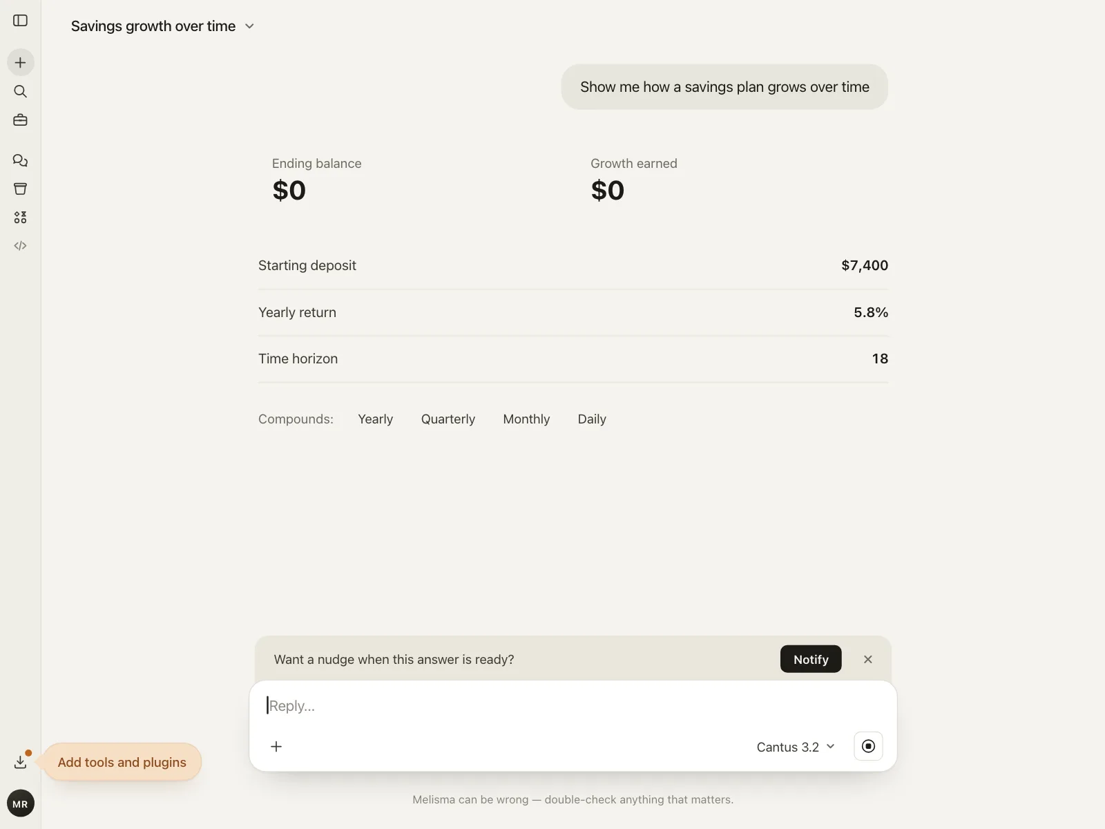The width and height of the screenshot is (1105, 829).
Task: Open the code brackets icon
Action: click(x=21, y=246)
